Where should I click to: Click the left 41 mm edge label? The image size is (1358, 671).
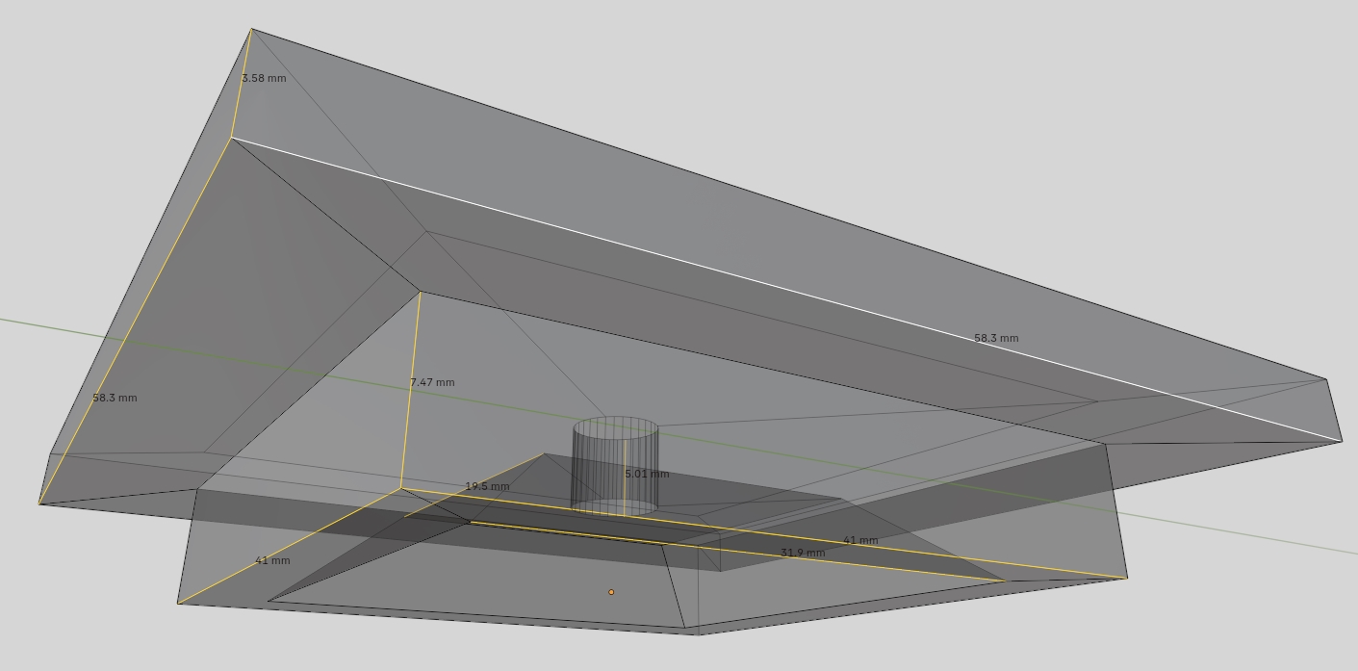click(x=272, y=560)
